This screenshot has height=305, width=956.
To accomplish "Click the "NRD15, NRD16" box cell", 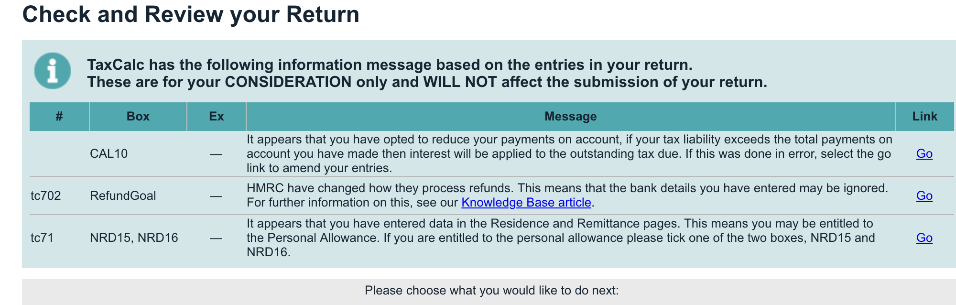I will (x=134, y=238).
